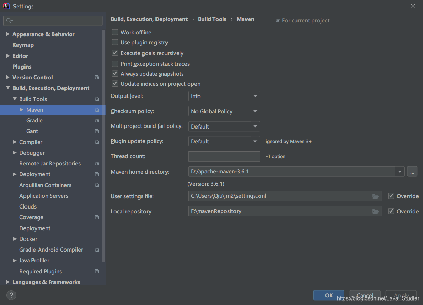Uncheck Update indices on project open
The image size is (423, 305).
115,84
